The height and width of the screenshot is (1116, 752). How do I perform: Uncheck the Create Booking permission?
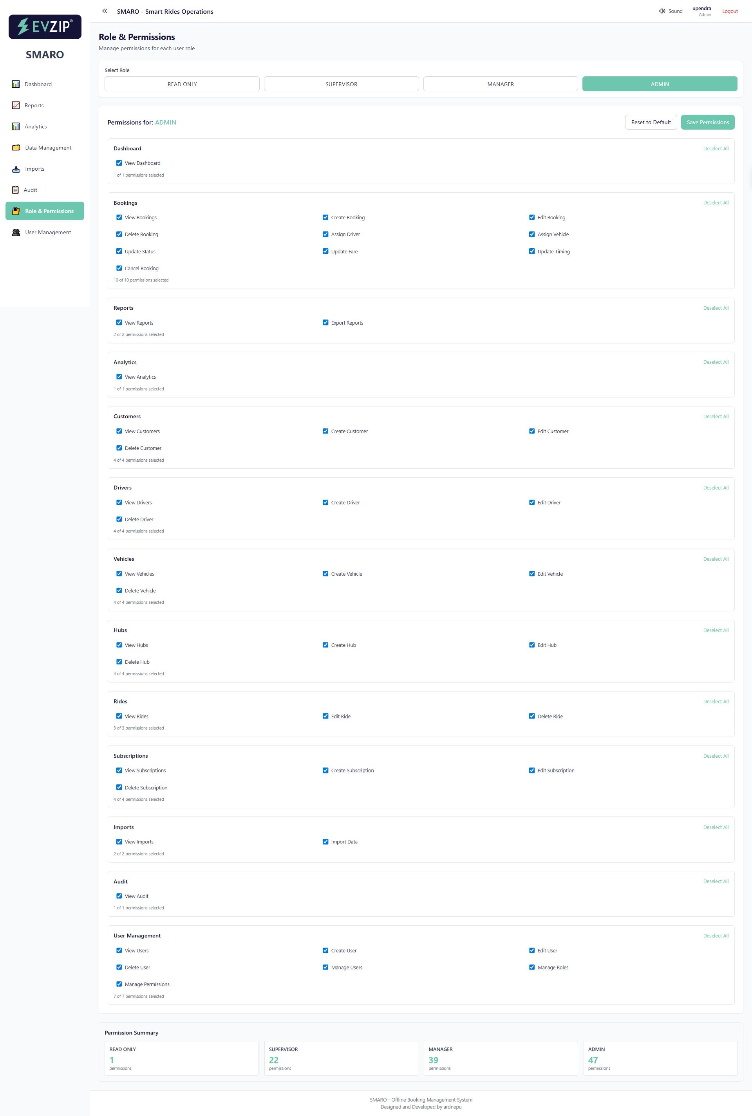click(325, 217)
